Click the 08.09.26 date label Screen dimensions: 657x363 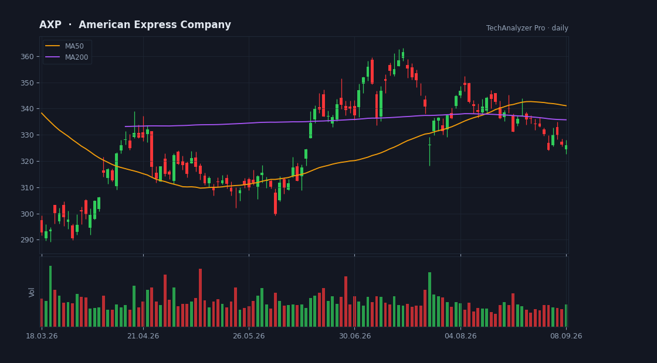(566, 336)
